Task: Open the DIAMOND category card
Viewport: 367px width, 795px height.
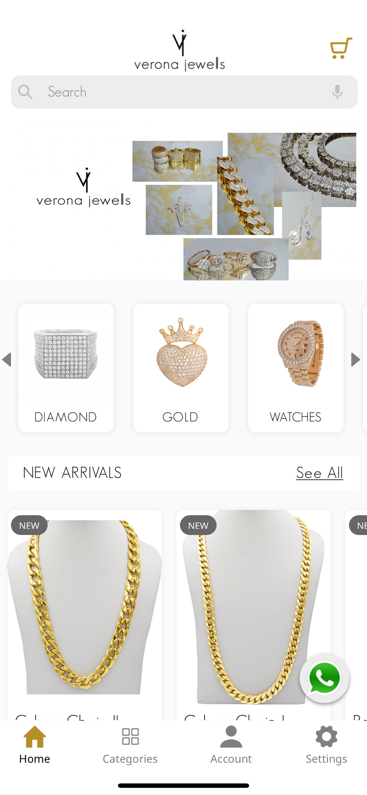Action: 66,368
